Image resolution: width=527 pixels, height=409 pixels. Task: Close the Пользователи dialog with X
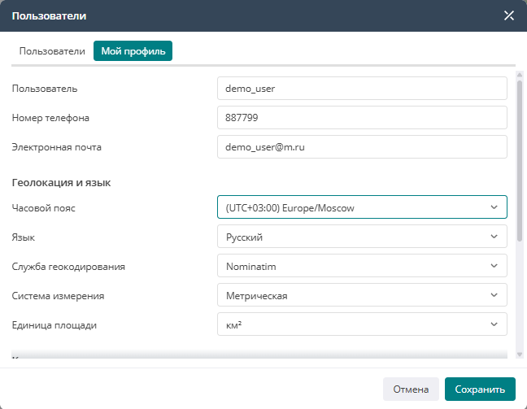(509, 15)
